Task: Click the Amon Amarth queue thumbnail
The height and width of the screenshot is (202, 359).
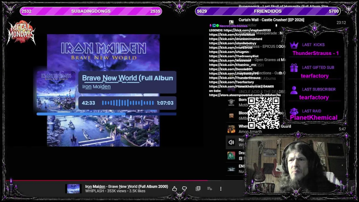Action: click(231, 129)
